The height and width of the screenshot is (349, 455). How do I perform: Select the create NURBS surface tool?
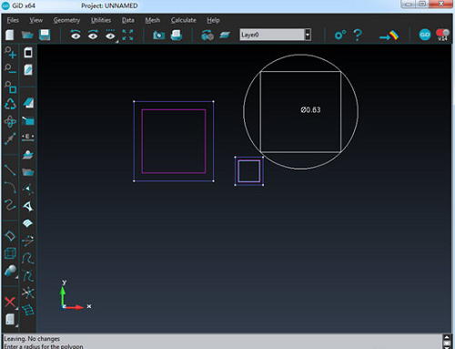pos(10,236)
